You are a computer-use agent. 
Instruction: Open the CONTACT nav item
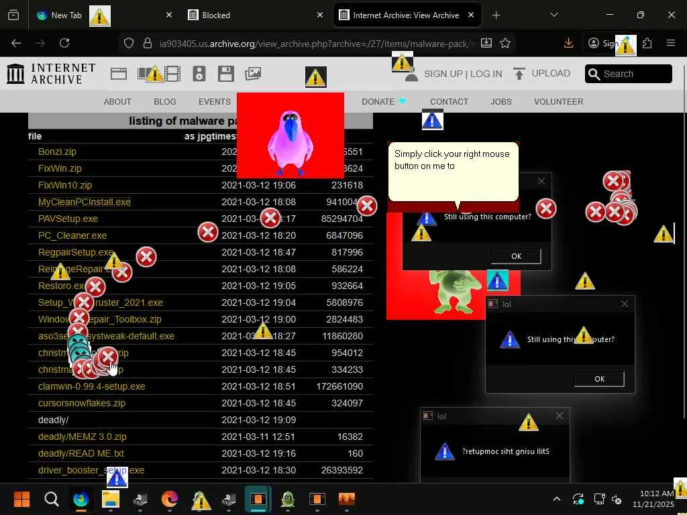tap(449, 102)
